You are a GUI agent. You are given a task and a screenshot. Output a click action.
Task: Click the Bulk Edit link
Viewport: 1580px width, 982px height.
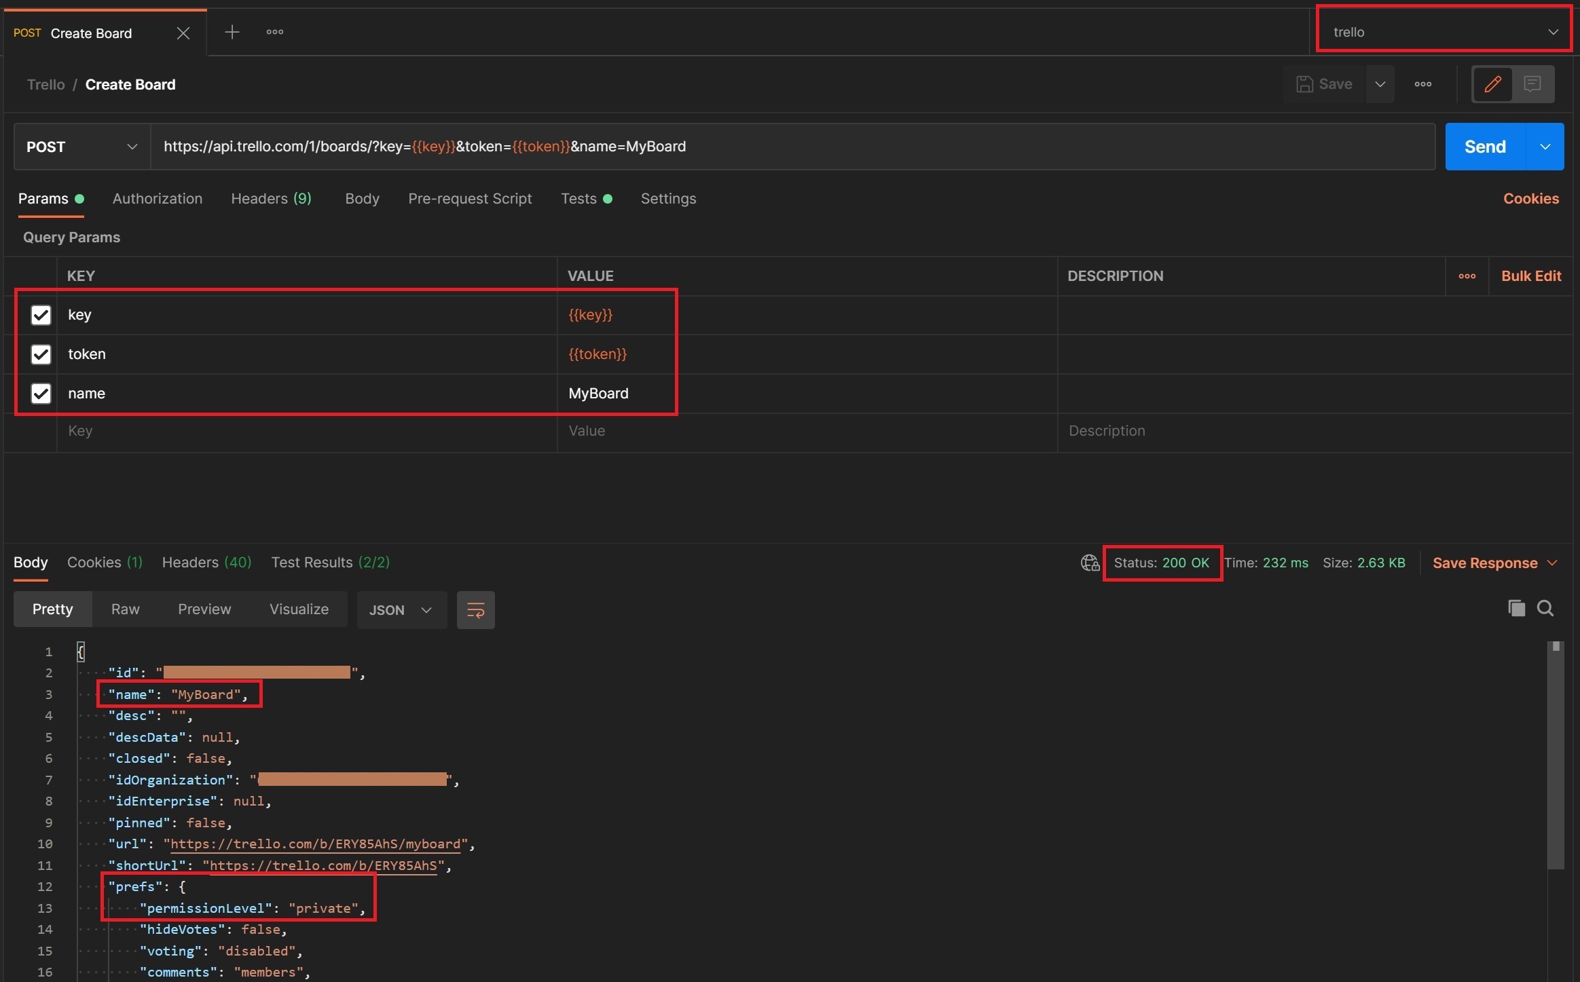[x=1531, y=276]
